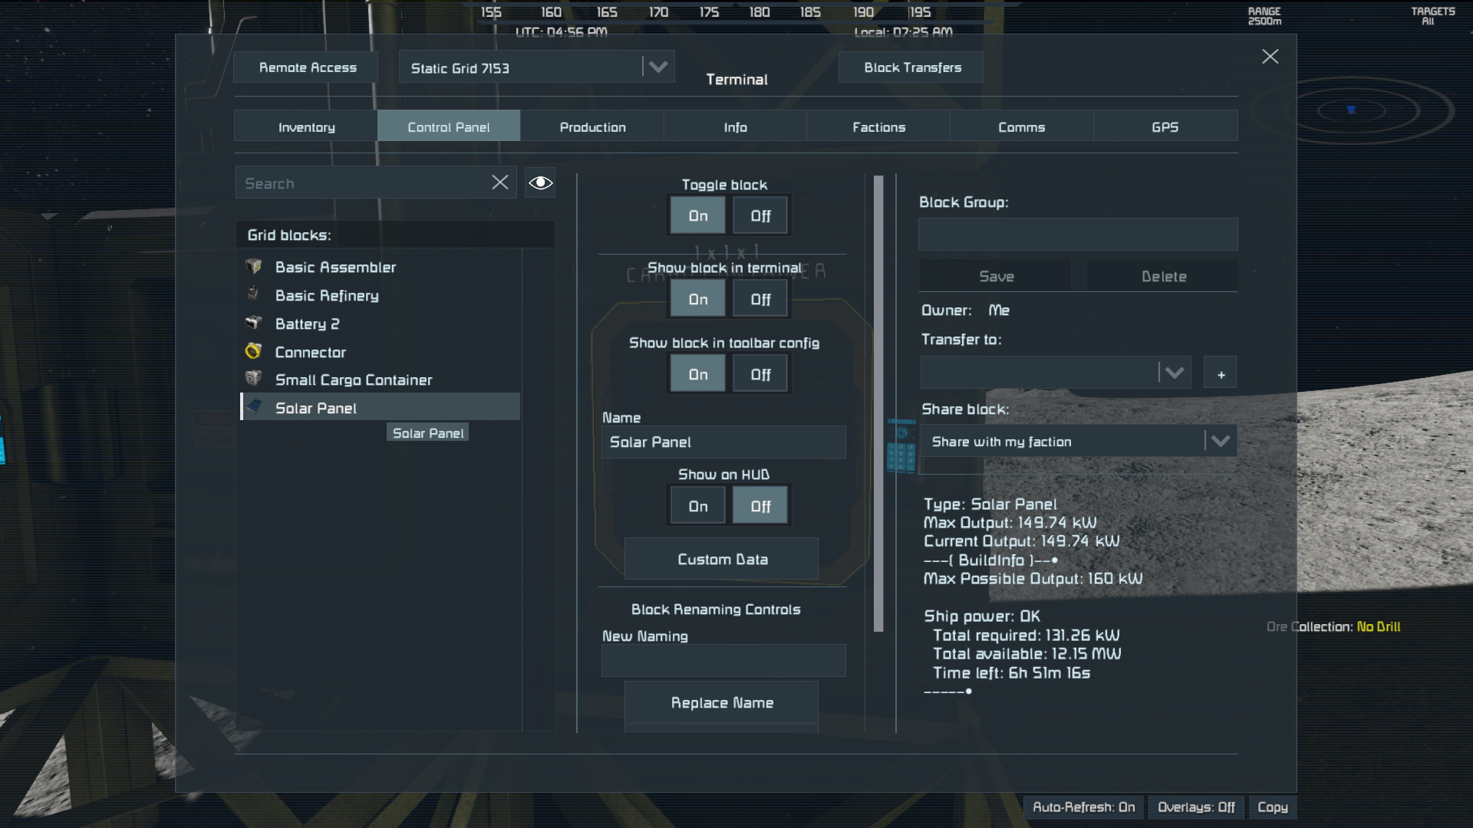1473x828 pixels.
Task: Click the plus icon beside Transfer to
Action: [x=1221, y=374]
